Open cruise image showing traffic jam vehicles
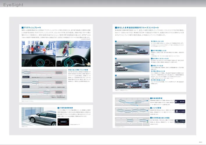 [132, 82]
